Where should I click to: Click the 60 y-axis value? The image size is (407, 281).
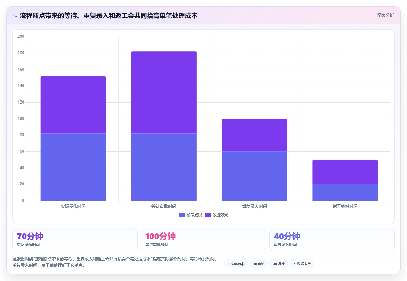pyautogui.click(x=22, y=151)
